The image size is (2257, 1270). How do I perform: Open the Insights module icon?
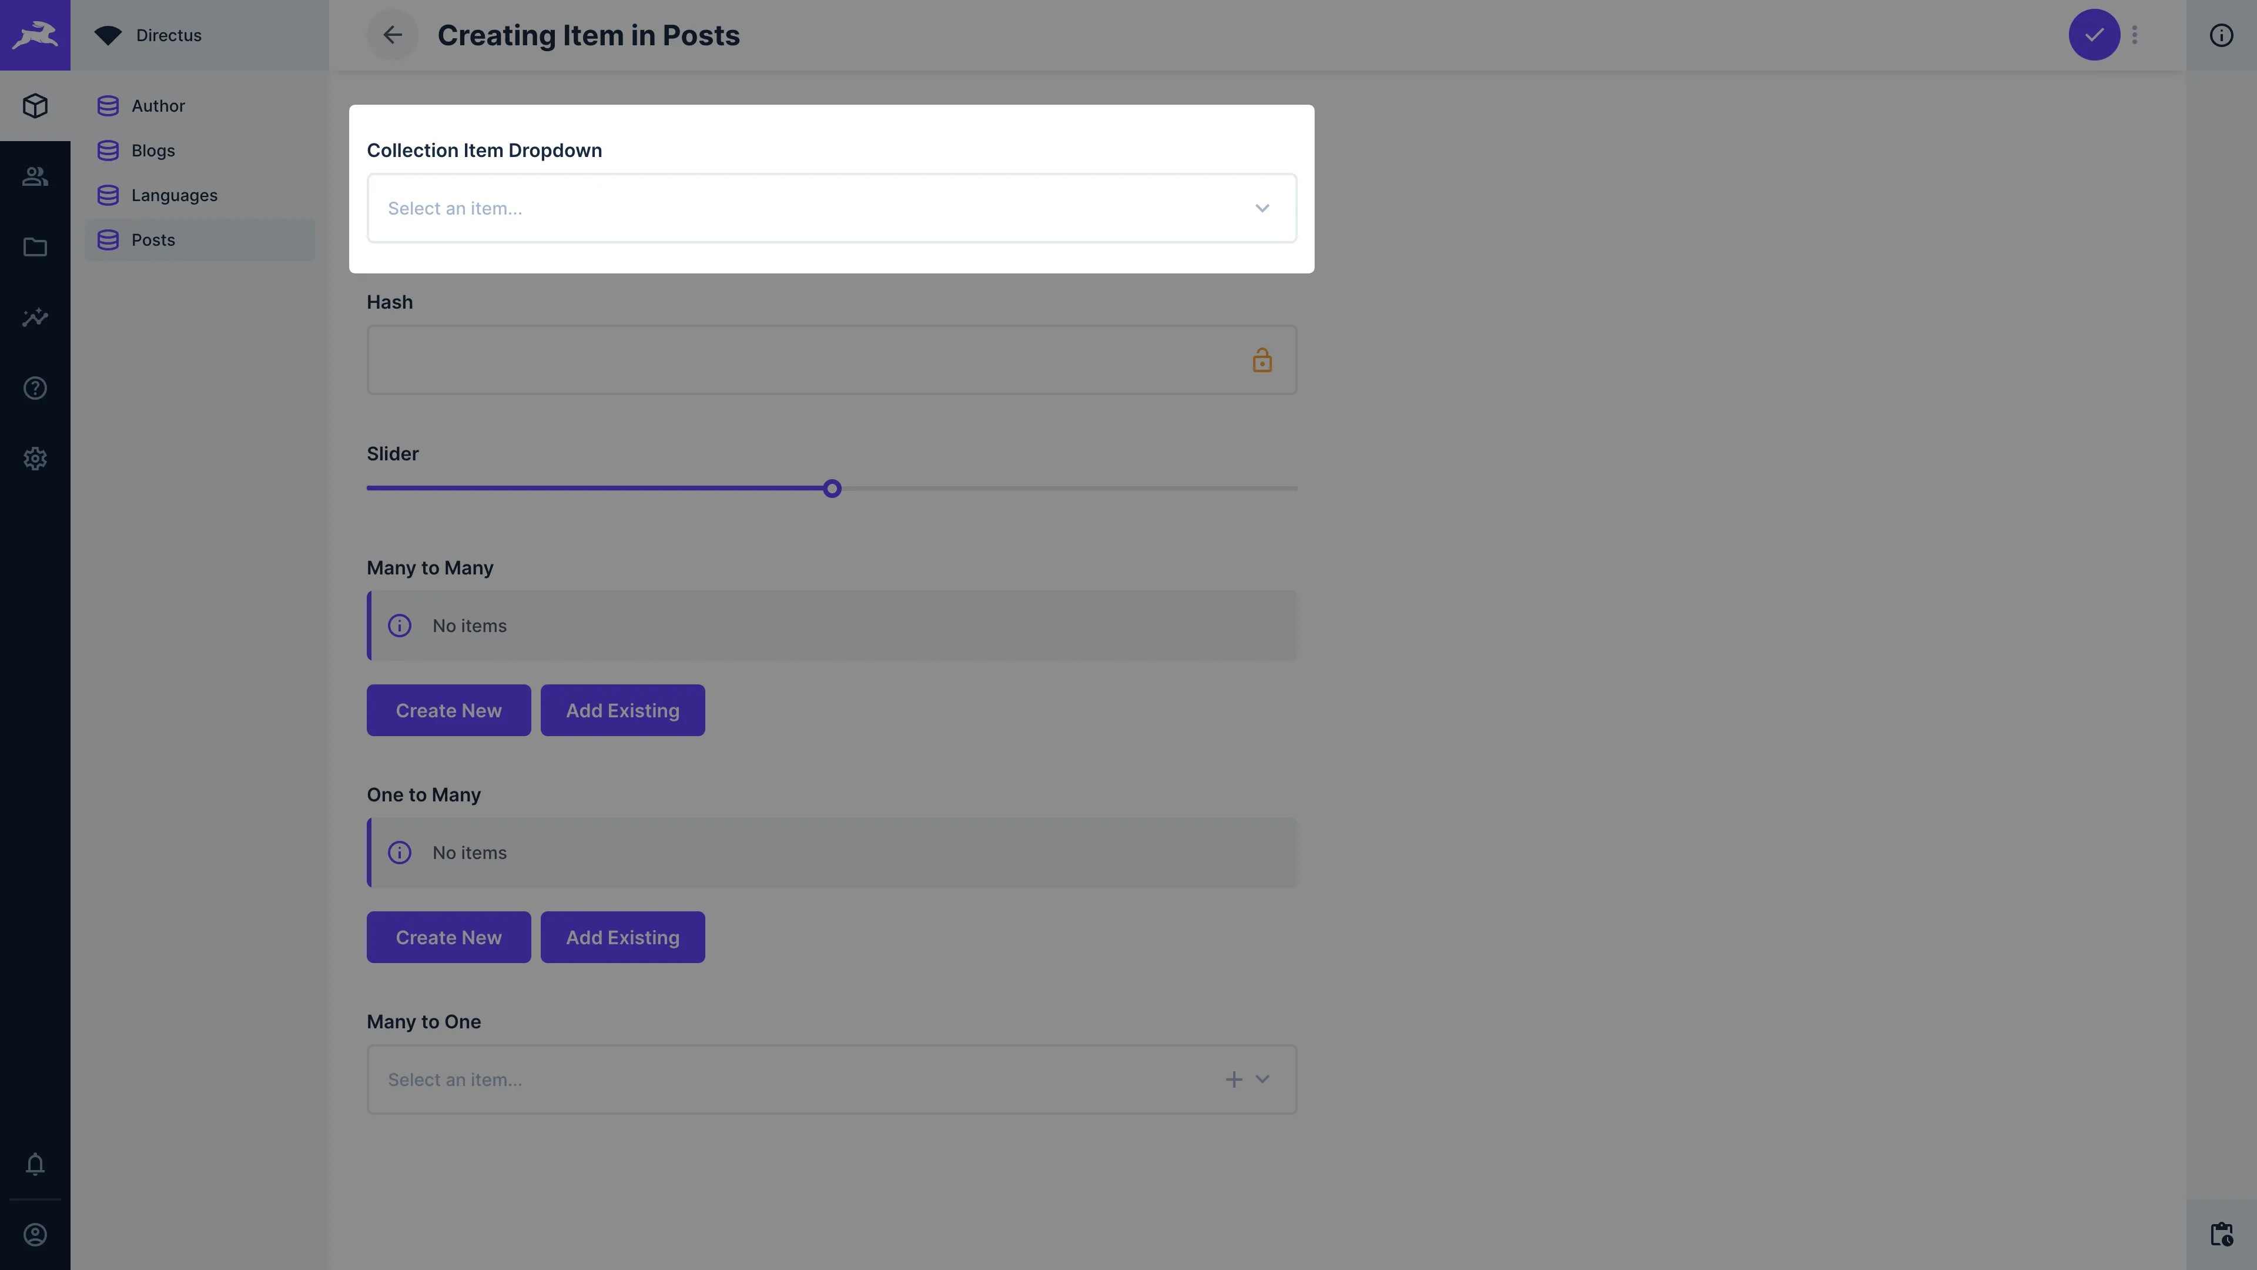click(35, 317)
